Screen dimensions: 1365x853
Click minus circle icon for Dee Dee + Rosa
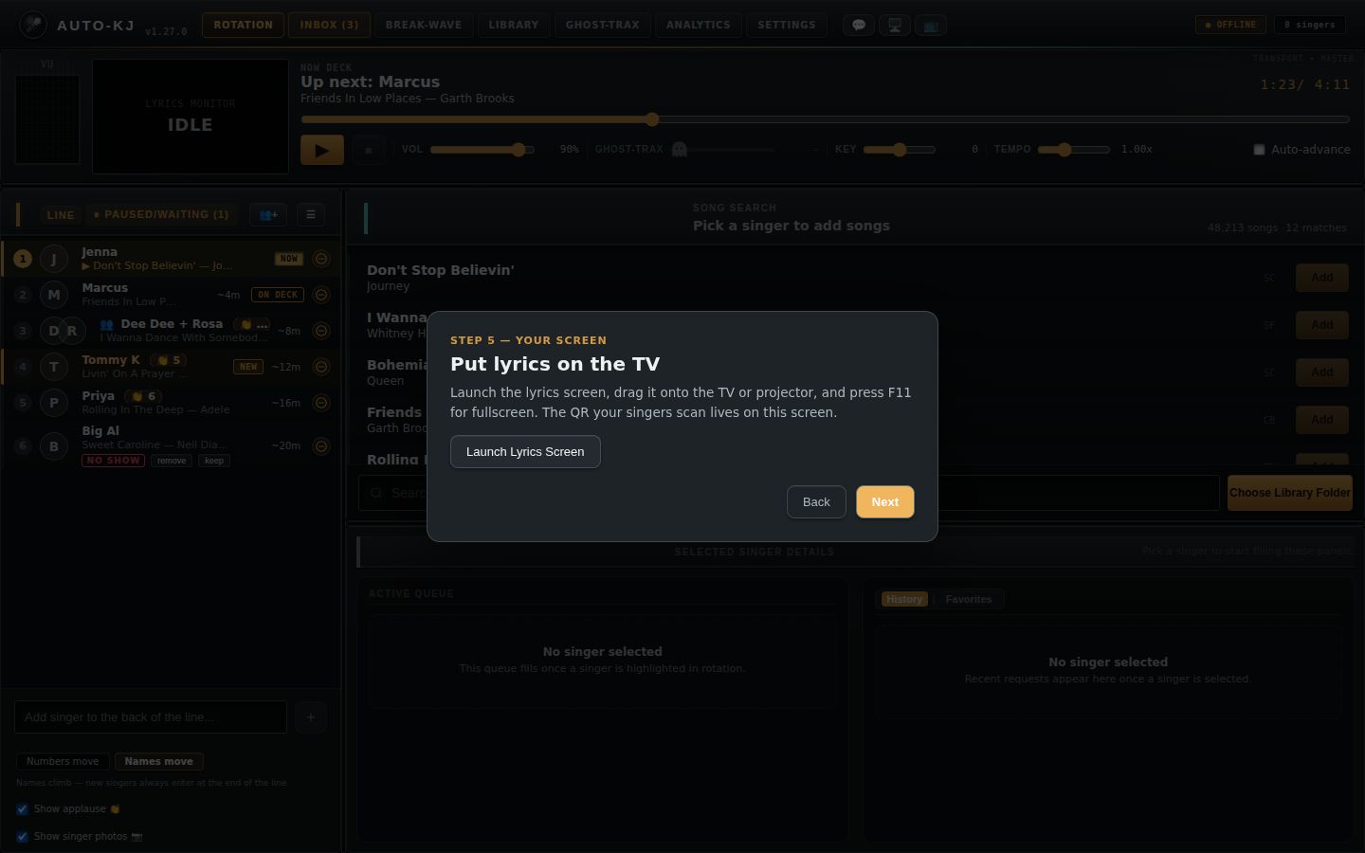point(321,331)
